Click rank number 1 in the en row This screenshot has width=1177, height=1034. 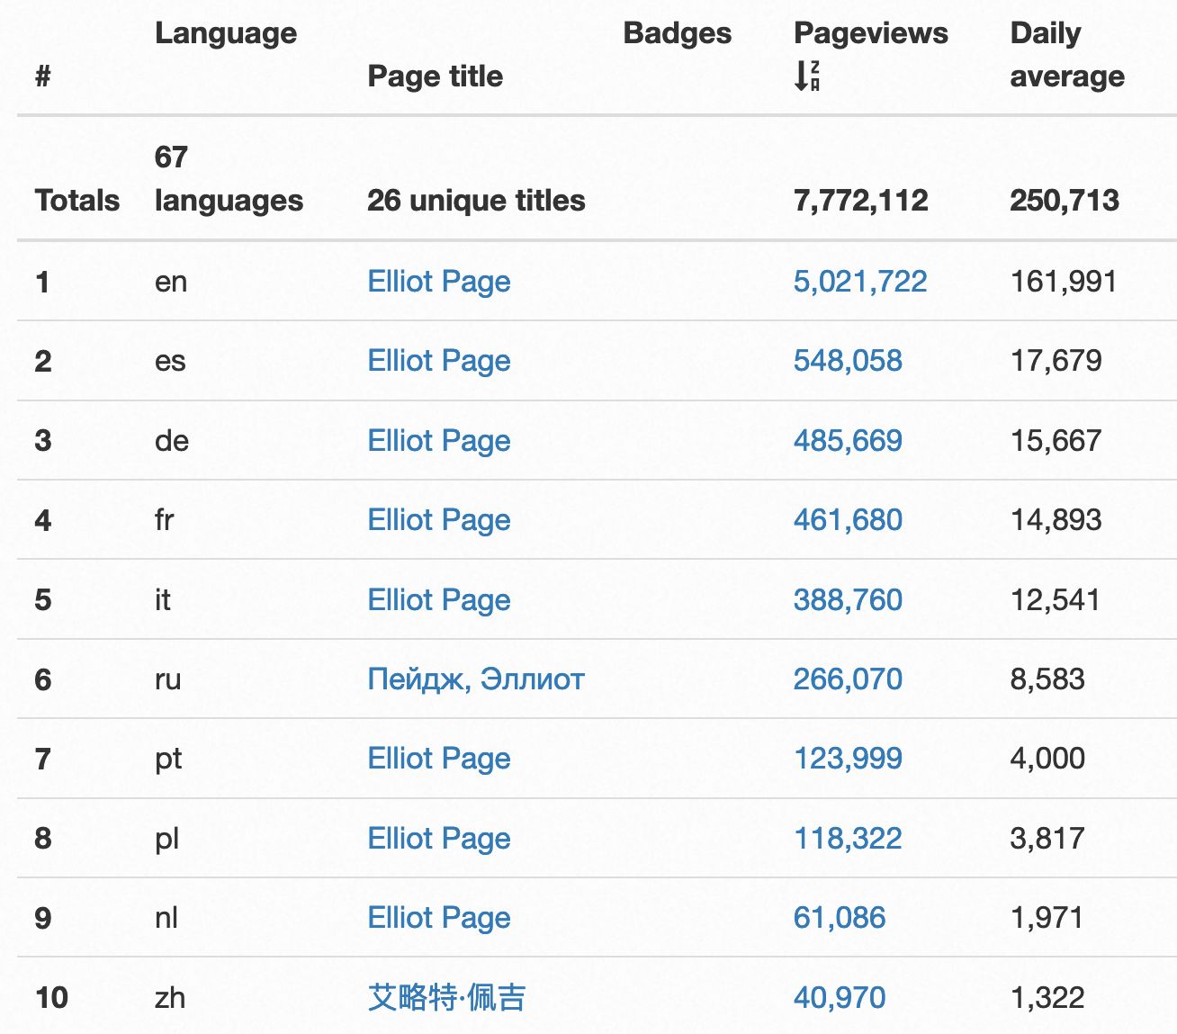(41, 283)
